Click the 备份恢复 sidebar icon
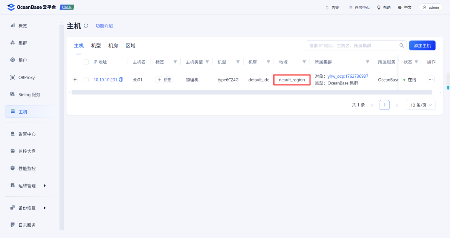Viewport: 450px width, 238px height. coord(12,208)
